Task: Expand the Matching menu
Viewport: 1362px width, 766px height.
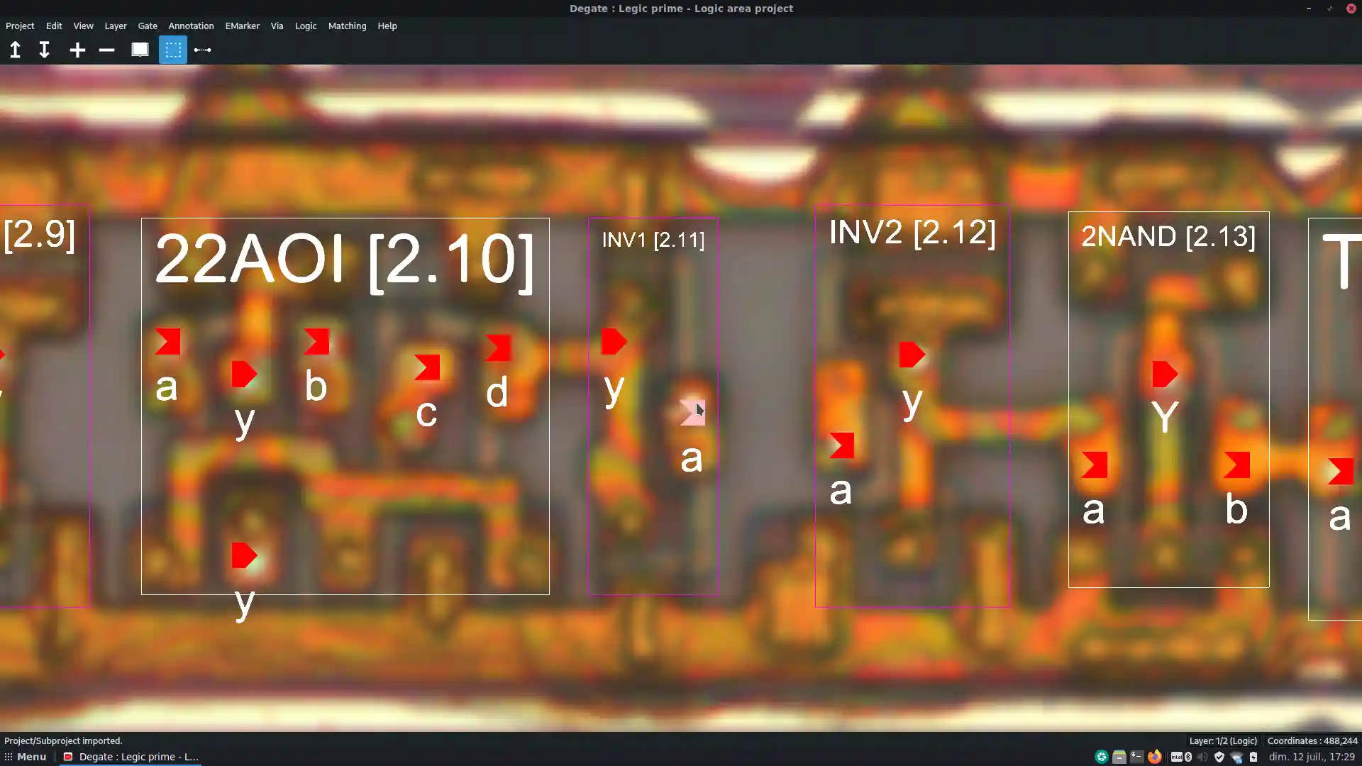Action: [347, 26]
